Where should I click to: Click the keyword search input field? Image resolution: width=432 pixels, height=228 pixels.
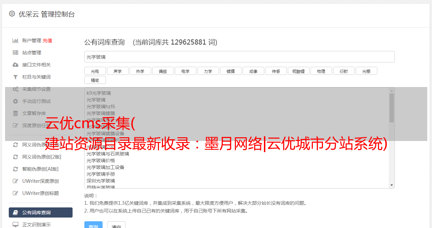point(239,57)
